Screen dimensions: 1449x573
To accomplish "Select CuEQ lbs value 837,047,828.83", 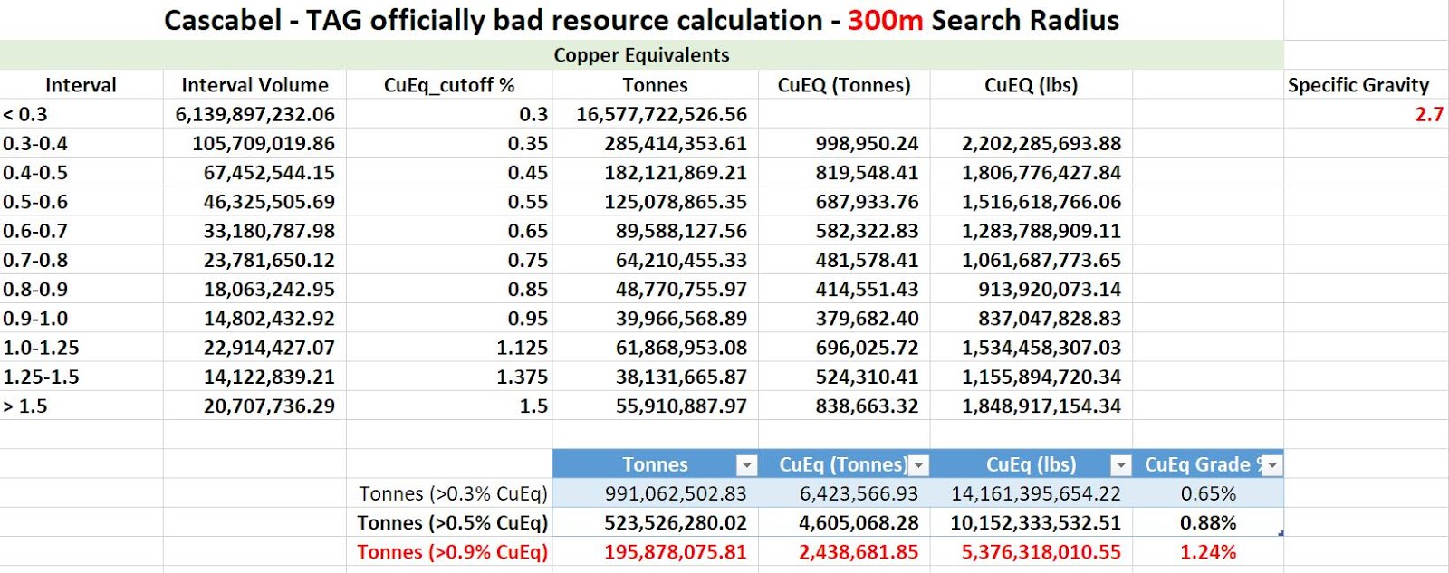I will [1032, 318].
